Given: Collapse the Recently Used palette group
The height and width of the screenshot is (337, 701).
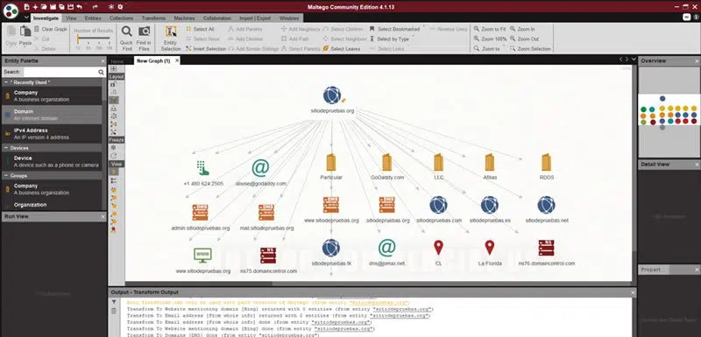Looking at the screenshot, I should [6, 82].
